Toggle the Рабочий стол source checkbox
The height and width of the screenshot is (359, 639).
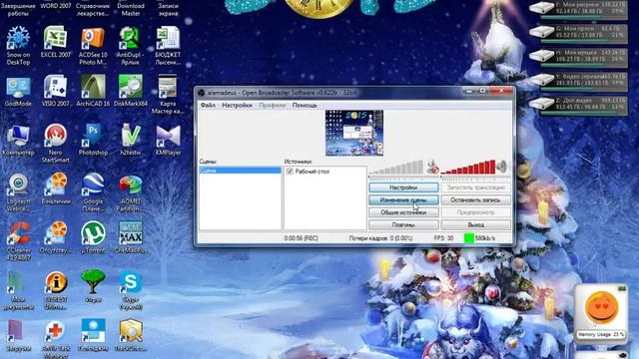tap(290, 172)
